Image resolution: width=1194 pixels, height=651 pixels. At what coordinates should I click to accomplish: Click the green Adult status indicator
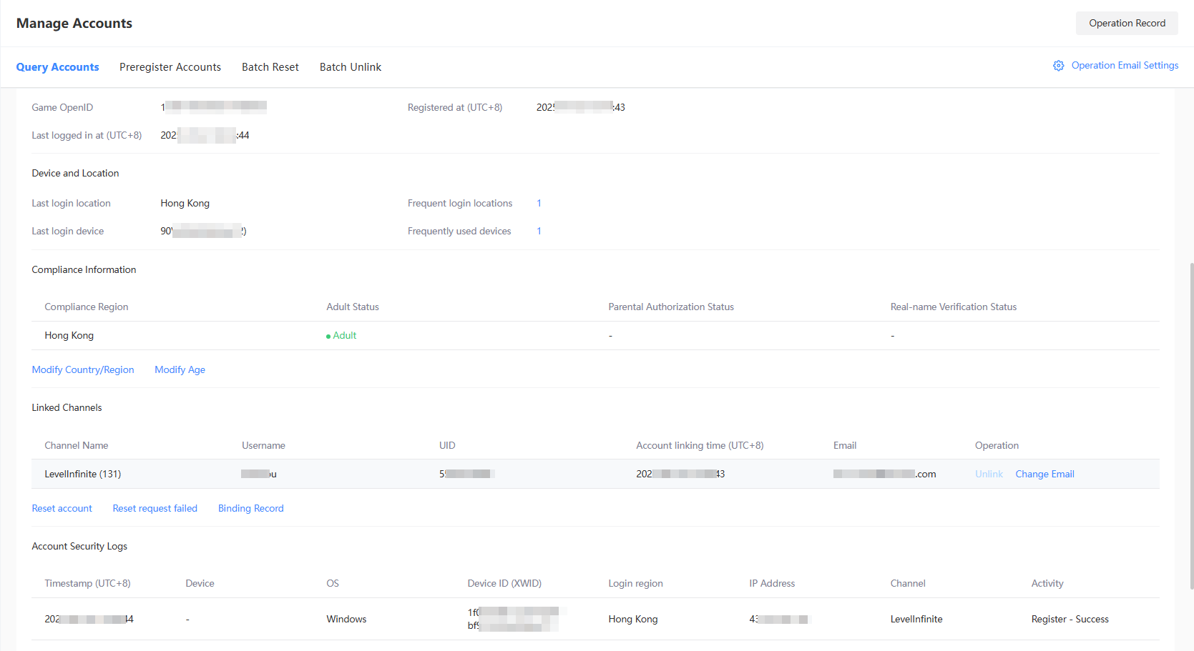(x=341, y=336)
